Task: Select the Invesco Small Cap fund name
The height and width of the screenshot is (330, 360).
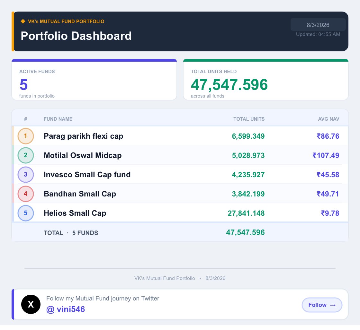Action: pyautogui.click(x=87, y=175)
